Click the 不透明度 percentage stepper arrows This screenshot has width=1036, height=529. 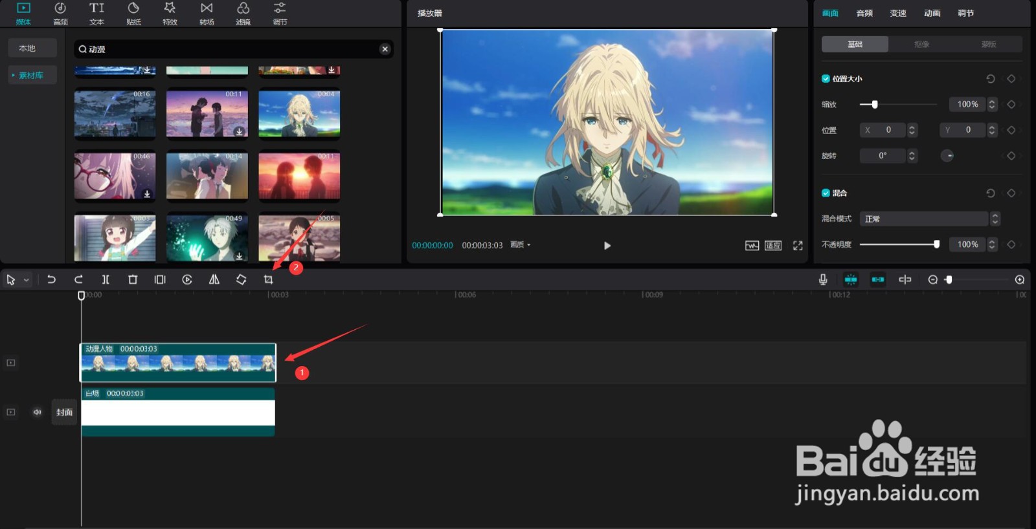[x=992, y=244]
